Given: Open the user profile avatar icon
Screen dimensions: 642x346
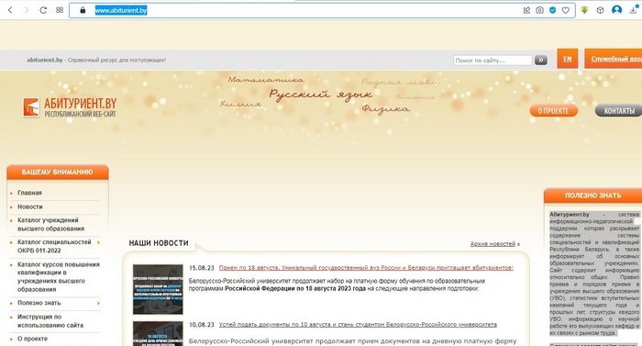Looking at the screenshot, I should (x=616, y=10).
